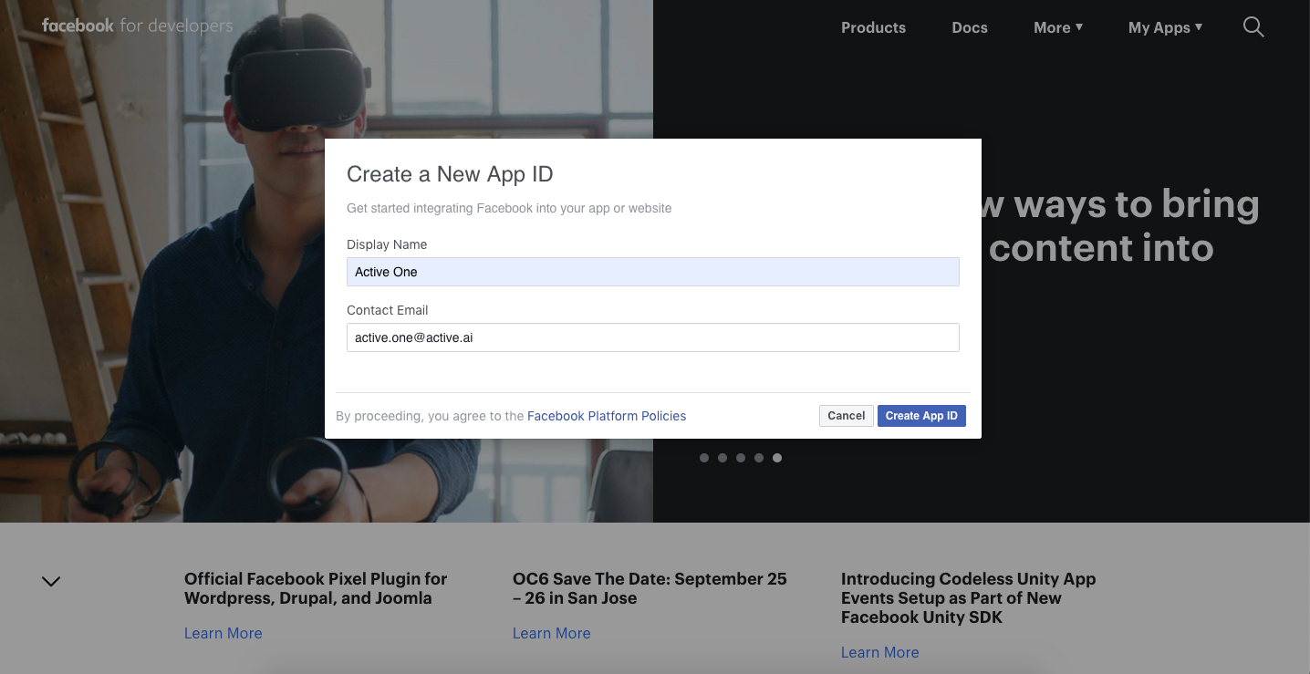Focus the Display Name field
This screenshot has height=674, width=1310.
point(653,272)
